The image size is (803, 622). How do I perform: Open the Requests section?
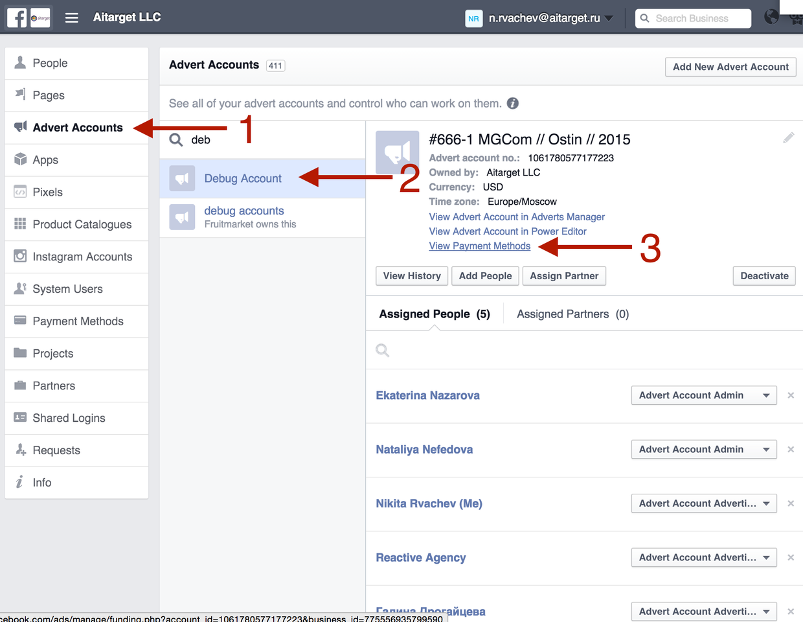(76, 450)
